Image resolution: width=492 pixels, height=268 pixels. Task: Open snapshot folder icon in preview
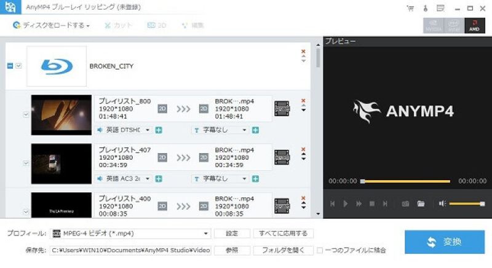(421, 203)
